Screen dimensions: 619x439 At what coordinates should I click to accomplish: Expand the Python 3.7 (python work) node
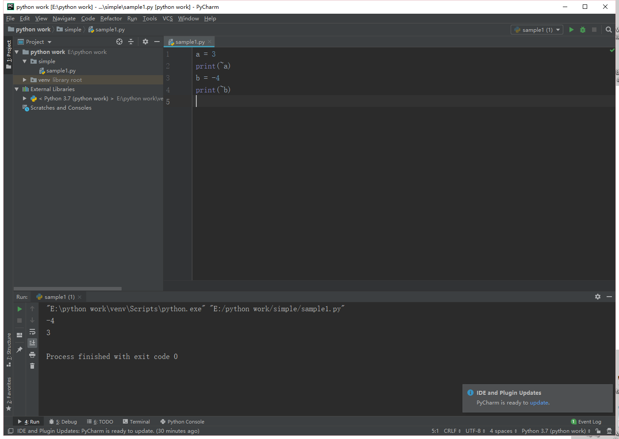(25, 99)
